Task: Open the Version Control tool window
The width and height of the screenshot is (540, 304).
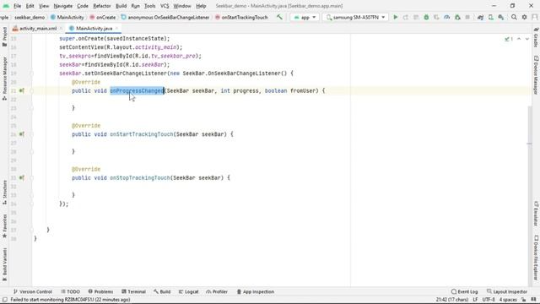Action: coord(33,291)
